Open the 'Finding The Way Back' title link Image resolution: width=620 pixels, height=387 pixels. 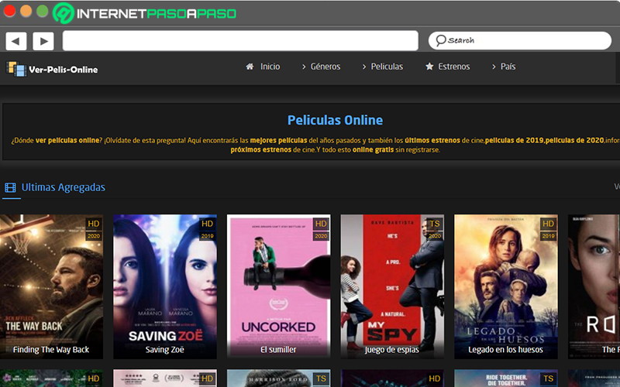(x=51, y=350)
